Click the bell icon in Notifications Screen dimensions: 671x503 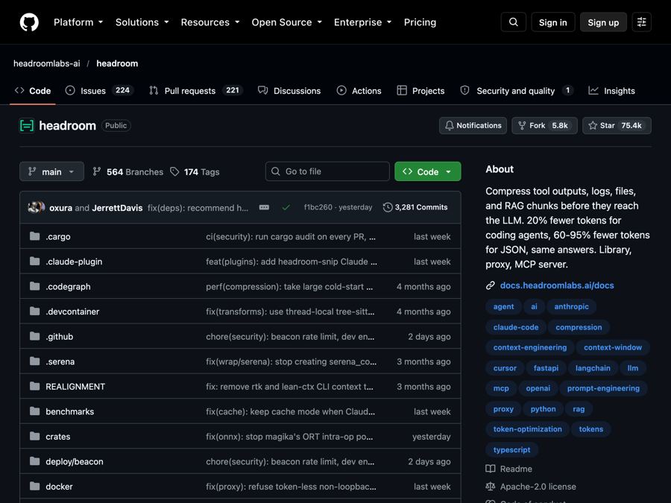(450, 126)
